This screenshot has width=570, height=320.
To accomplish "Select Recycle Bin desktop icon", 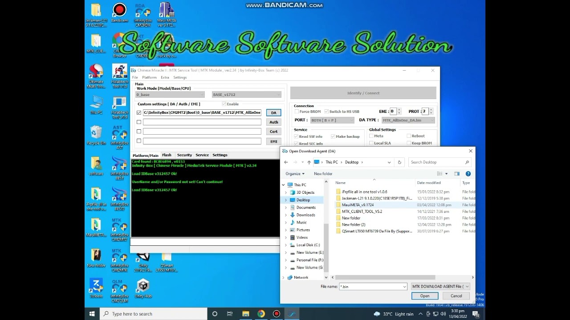I will click(96, 136).
